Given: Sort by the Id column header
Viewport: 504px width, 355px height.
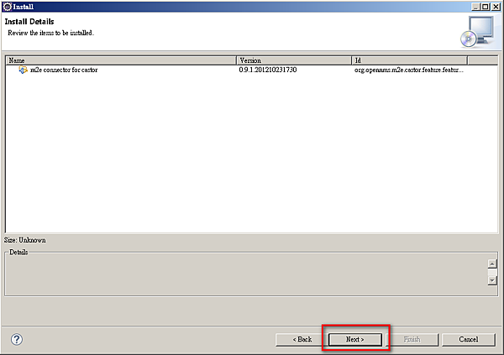Looking at the screenshot, I should [410, 60].
